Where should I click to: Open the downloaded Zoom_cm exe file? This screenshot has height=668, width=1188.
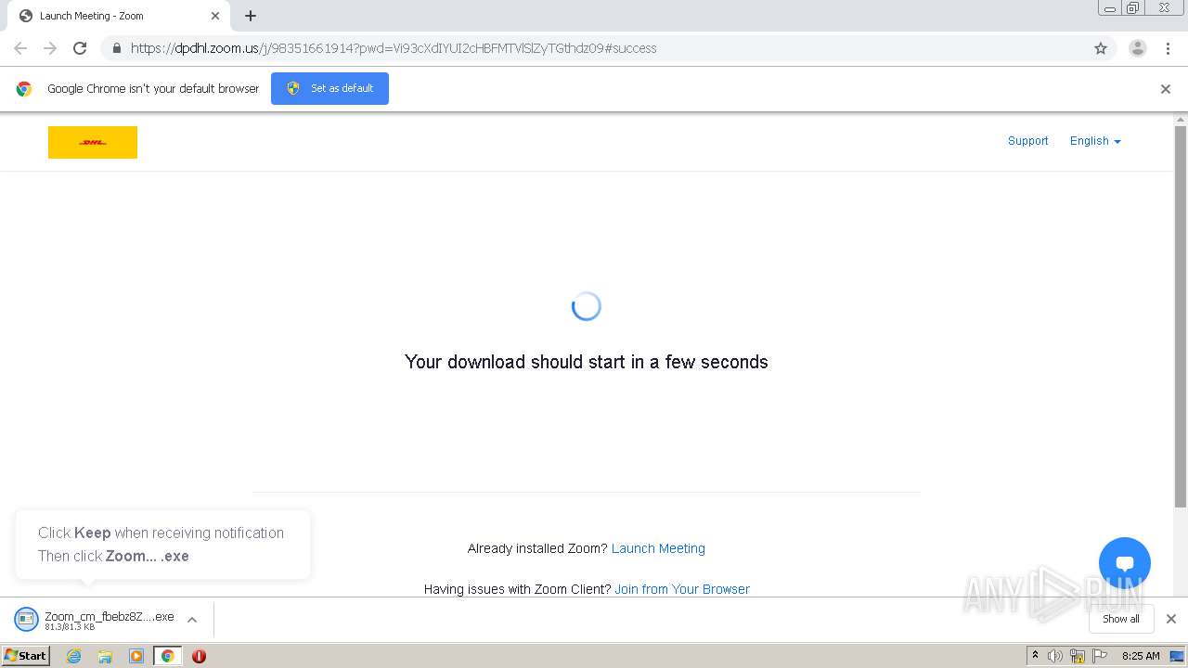[109, 620]
